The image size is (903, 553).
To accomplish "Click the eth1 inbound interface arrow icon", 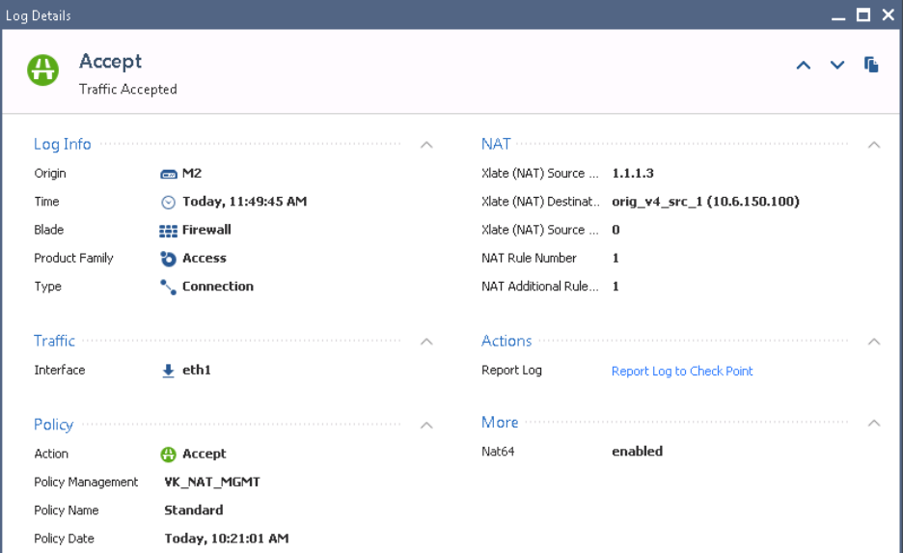I will click(168, 371).
